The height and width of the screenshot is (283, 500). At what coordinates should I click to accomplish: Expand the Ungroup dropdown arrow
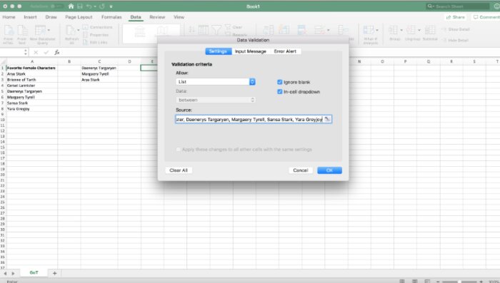[419, 30]
